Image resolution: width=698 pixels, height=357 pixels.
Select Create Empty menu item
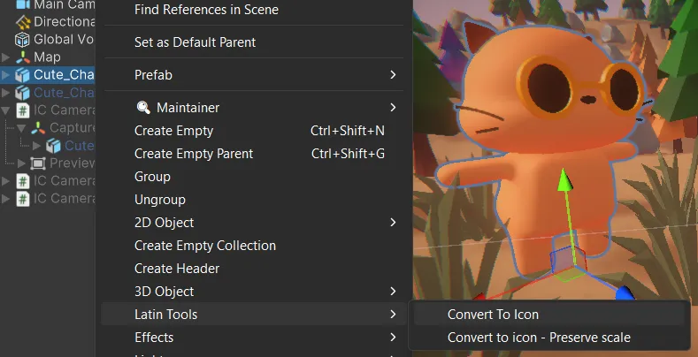click(253, 131)
